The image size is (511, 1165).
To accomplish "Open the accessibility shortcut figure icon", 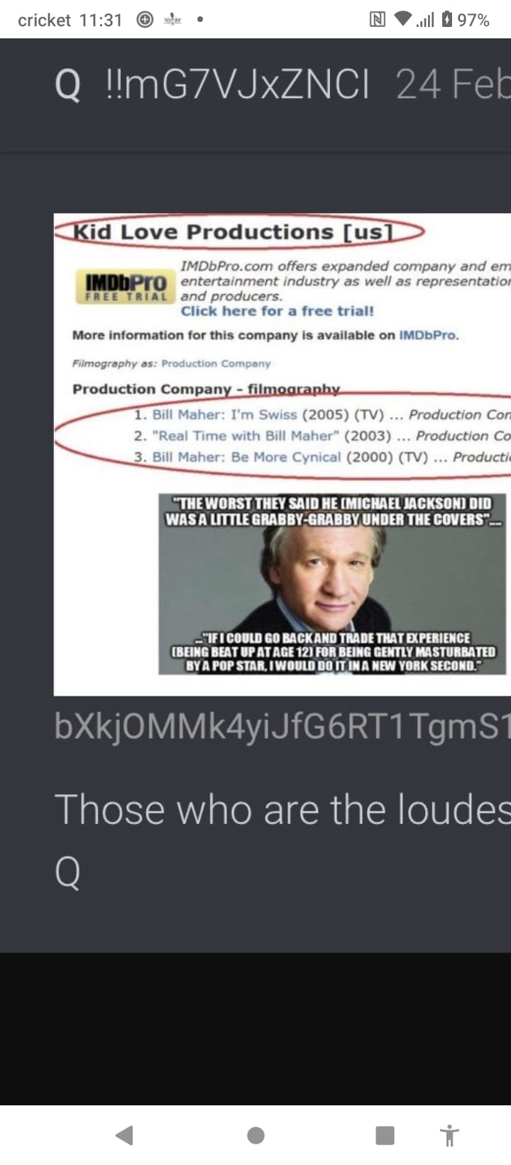I will click(449, 1135).
